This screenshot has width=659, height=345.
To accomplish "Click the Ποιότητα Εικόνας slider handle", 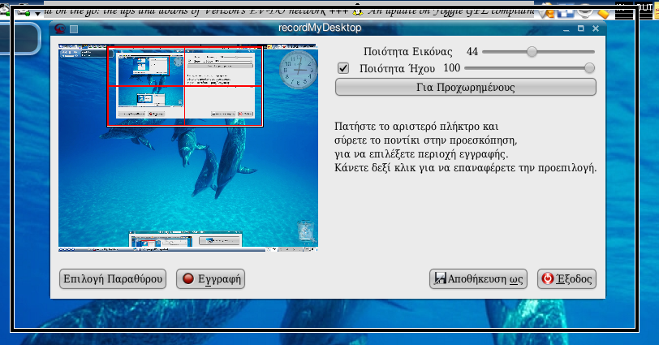I will (532, 52).
